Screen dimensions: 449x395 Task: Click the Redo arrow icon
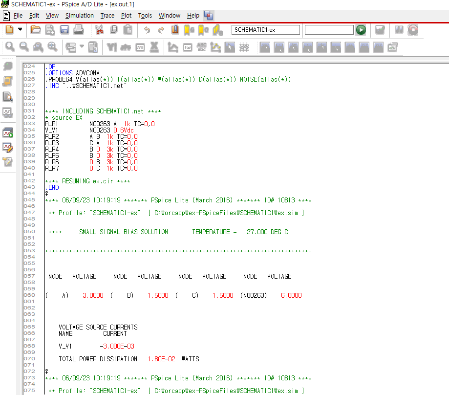click(x=161, y=29)
